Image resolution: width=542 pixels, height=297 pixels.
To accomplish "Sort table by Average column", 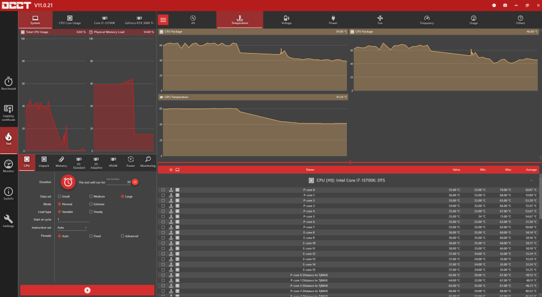I will click(531, 170).
